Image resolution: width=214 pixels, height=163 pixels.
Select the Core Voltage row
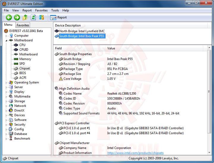coord(130,79)
